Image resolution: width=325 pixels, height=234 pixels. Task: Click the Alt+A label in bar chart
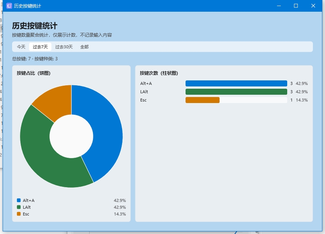point(146,83)
